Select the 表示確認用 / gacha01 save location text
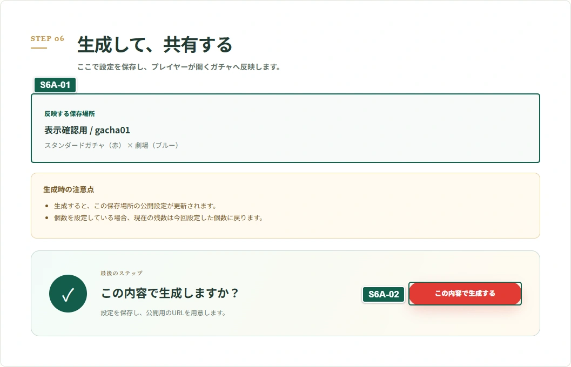The width and height of the screenshot is (571, 367). tap(87, 130)
